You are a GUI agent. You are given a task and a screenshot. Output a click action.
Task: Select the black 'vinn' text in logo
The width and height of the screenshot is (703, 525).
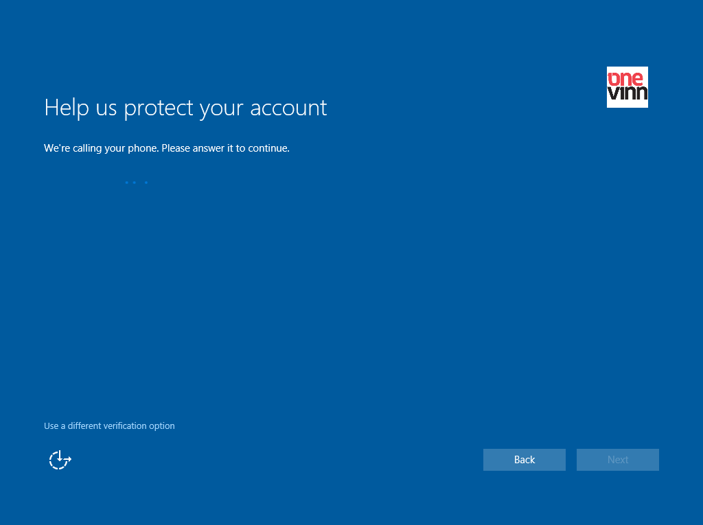(627, 93)
